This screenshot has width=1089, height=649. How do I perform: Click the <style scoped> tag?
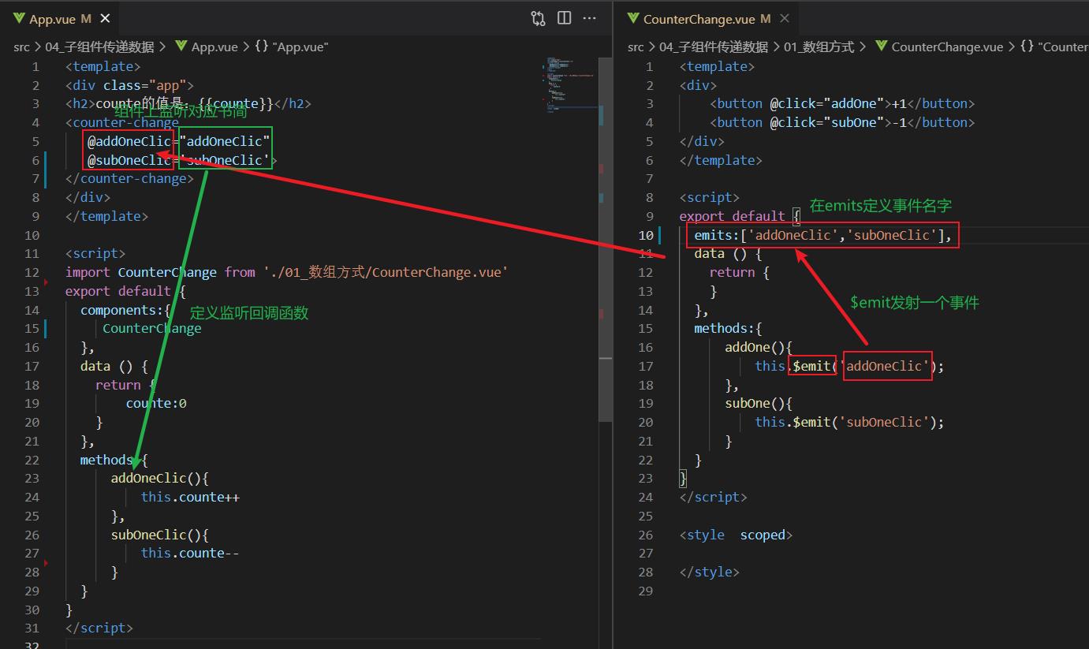[736, 535]
